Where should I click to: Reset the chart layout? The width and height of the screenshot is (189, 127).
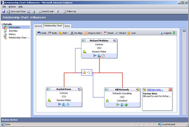point(109,33)
